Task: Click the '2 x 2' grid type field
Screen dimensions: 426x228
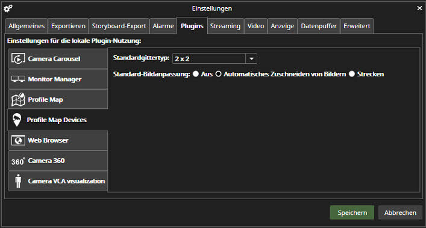Action: click(x=209, y=58)
